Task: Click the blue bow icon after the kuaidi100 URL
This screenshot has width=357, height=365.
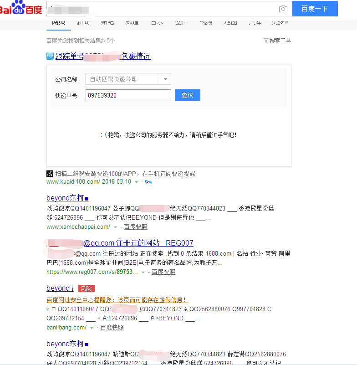Action: coord(148,182)
